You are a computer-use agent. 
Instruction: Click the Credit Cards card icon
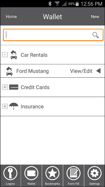[14, 87]
